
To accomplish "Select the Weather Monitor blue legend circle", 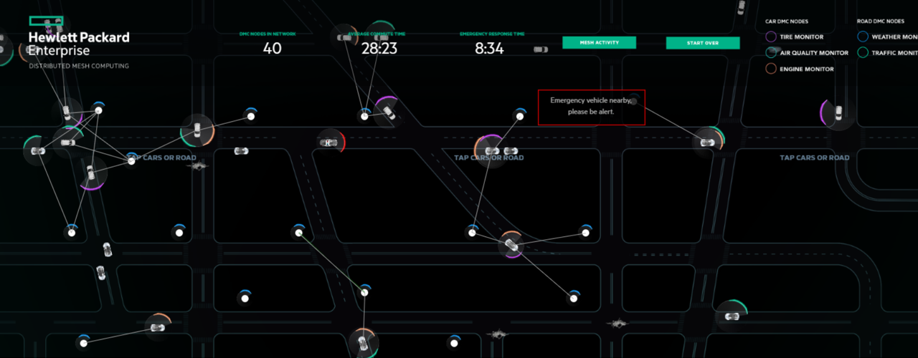I will tap(862, 37).
